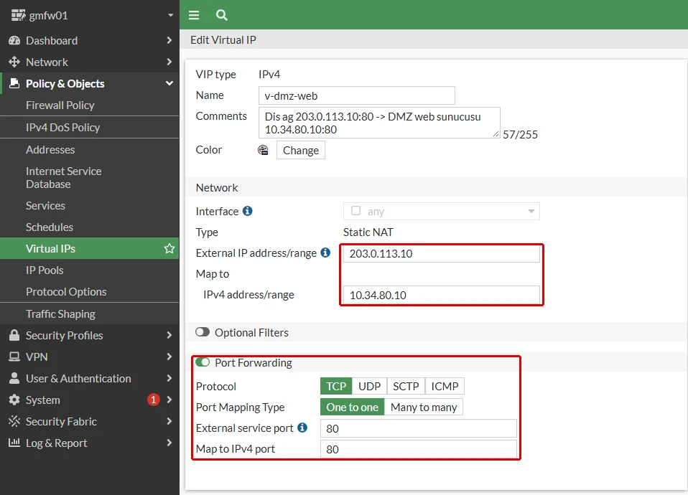Click the Name field v-dmz-web

tap(357, 95)
